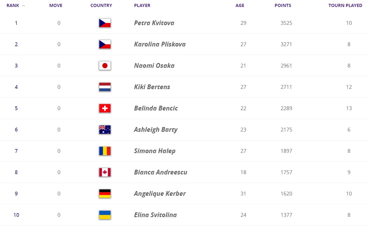Sort by the Age column header
This screenshot has width=369, height=227.
(240, 5)
